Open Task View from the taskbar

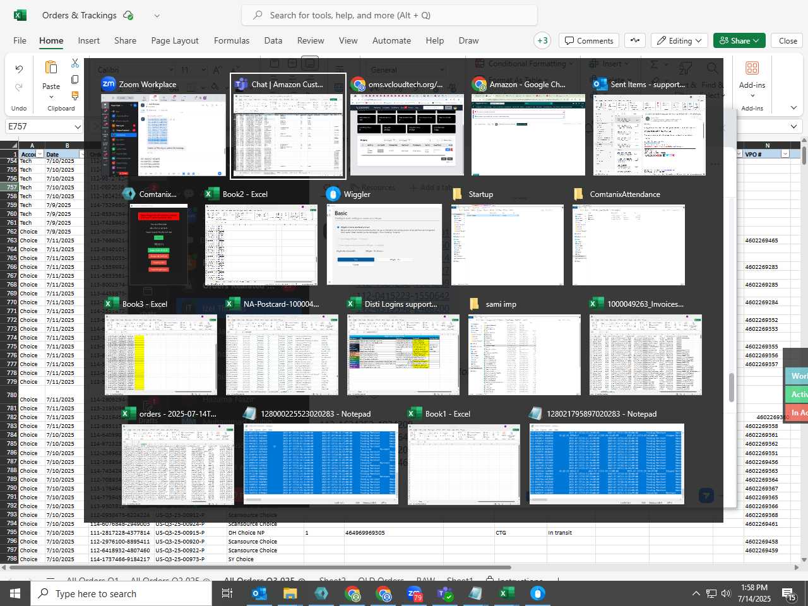pyautogui.click(x=227, y=593)
